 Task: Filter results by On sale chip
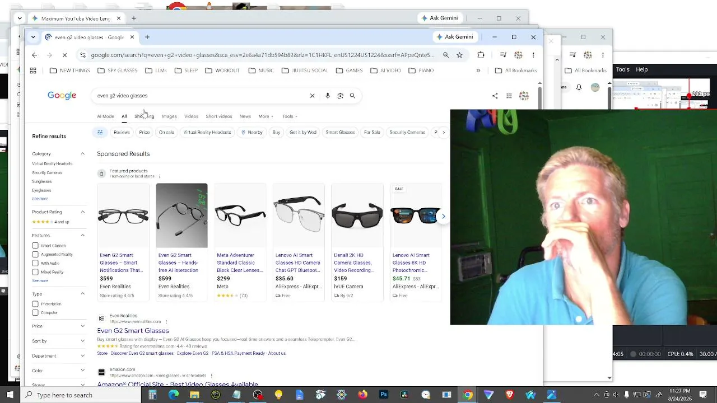[166, 132]
